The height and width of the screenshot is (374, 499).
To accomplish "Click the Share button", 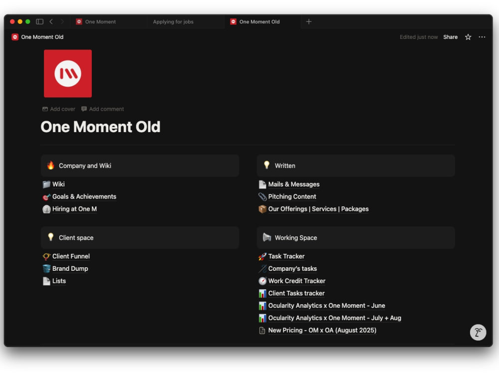I will tap(450, 37).
